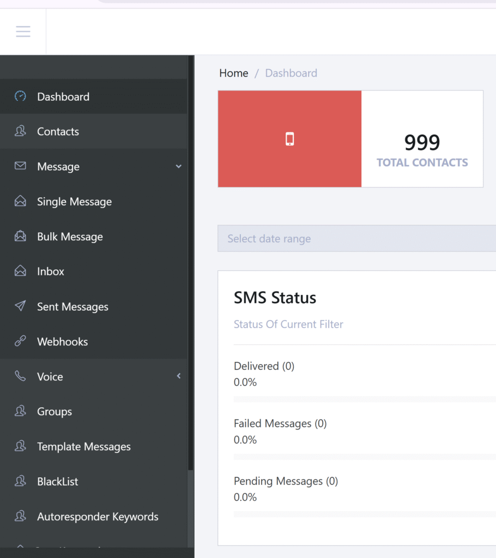
Task: Open Inbox from the sidebar
Action: (51, 271)
